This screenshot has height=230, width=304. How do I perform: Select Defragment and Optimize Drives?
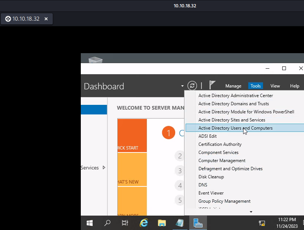(x=245, y=169)
